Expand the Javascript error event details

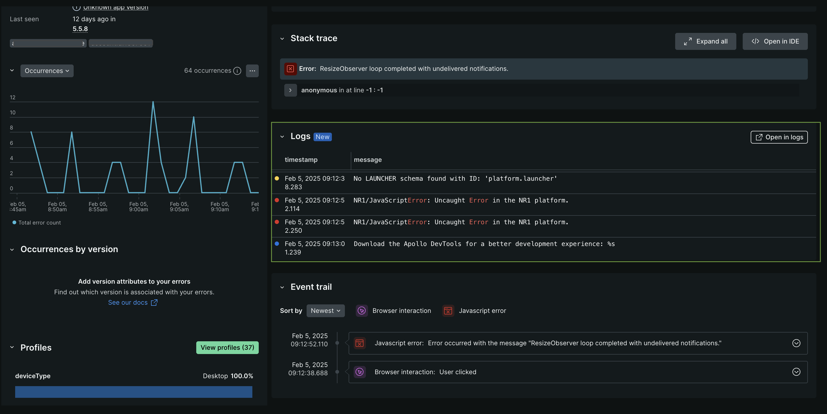pyautogui.click(x=796, y=343)
